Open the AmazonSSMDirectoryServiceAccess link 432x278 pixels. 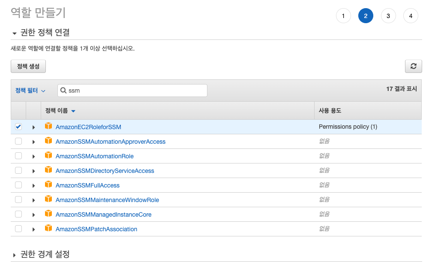105,171
